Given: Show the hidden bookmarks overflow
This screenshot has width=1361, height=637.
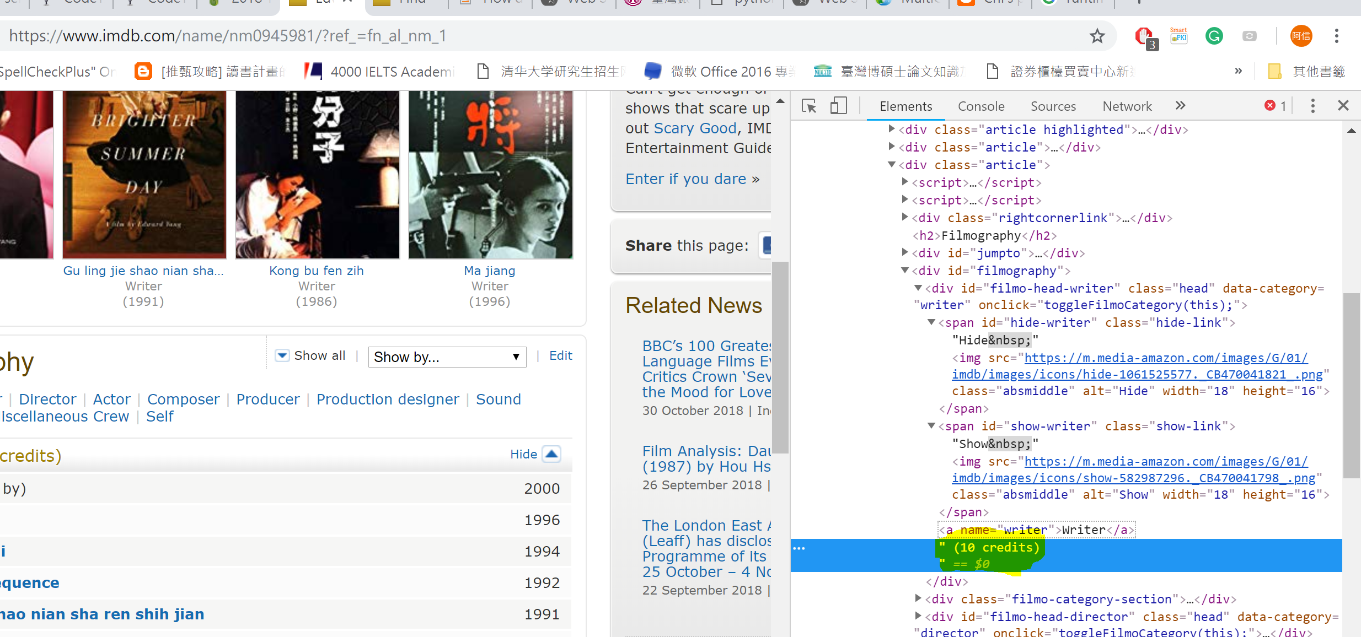Looking at the screenshot, I should click(1238, 71).
